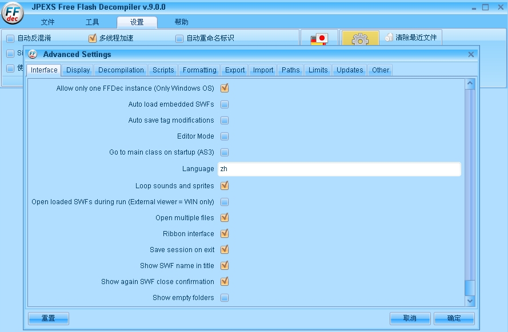Switch to the Decompilation tab
The width and height of the screenshot is (508, 332).
(121, 70)
